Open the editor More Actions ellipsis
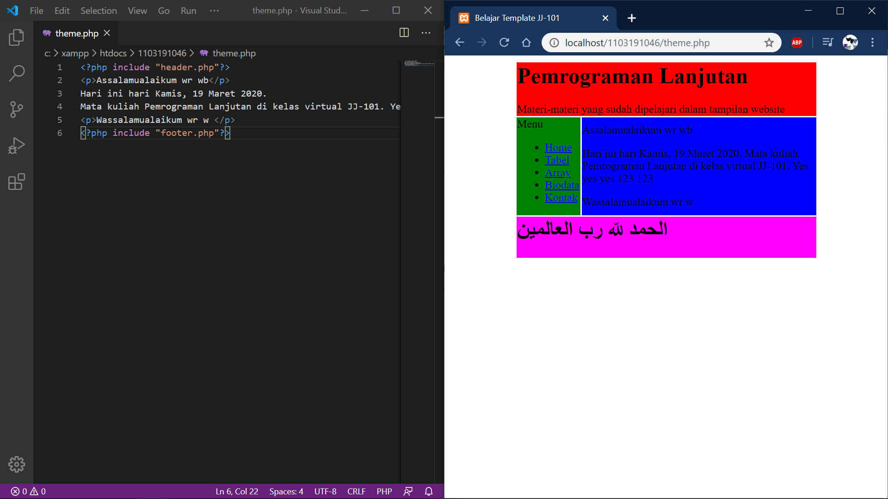This screenshot has width=888, height=499. (426, 33)
